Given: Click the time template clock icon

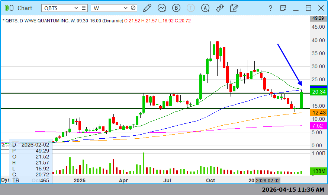Looking at the screenshot, I should point(133,8).
